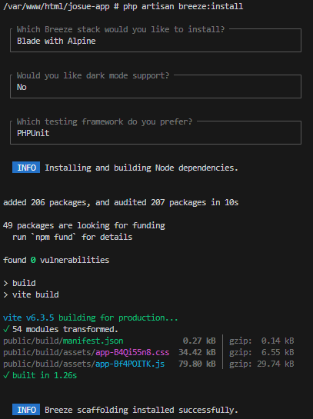Select the Blade with Alpine answer
The height and width of the screenshot is (419, 313).
pos(56,41)
